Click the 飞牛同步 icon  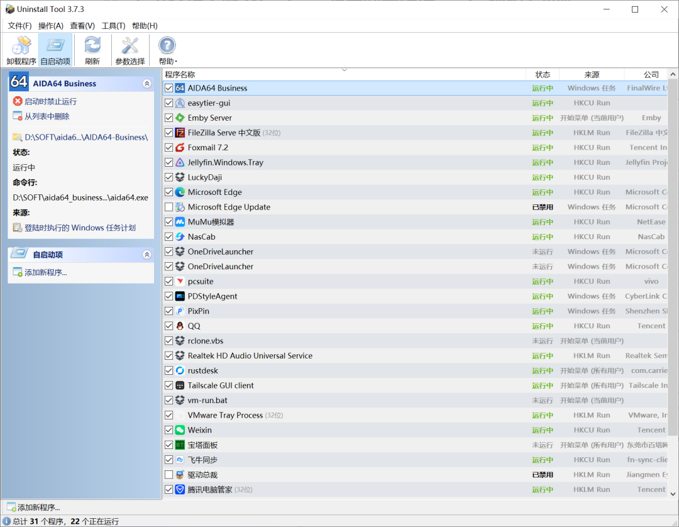click(180, 460)
